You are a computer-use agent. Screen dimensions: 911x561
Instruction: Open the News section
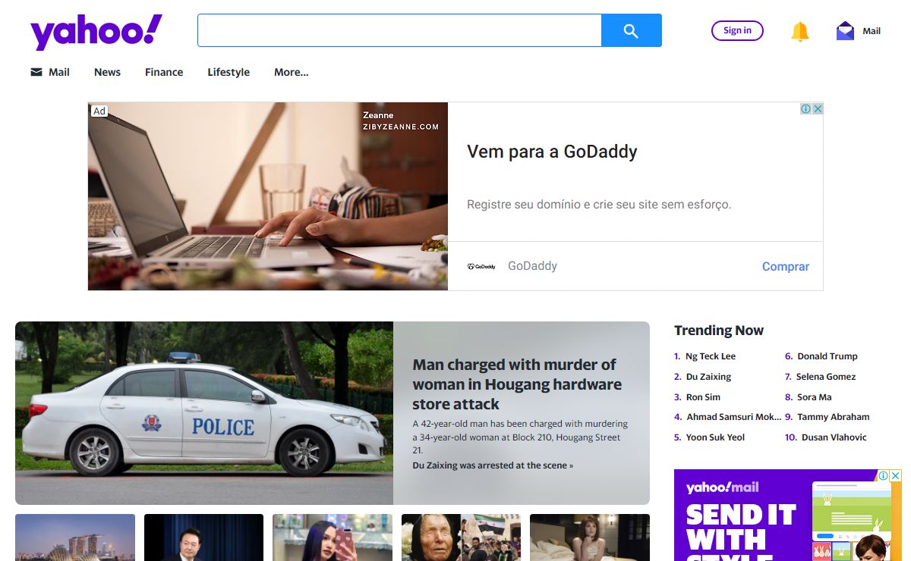click(107, 72)
